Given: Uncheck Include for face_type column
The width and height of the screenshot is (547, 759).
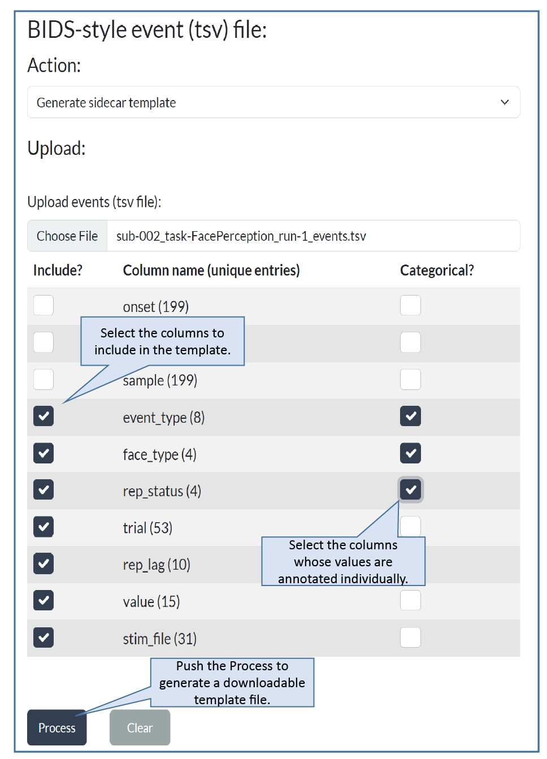Looking at the screenshot, I should (44, 453).
